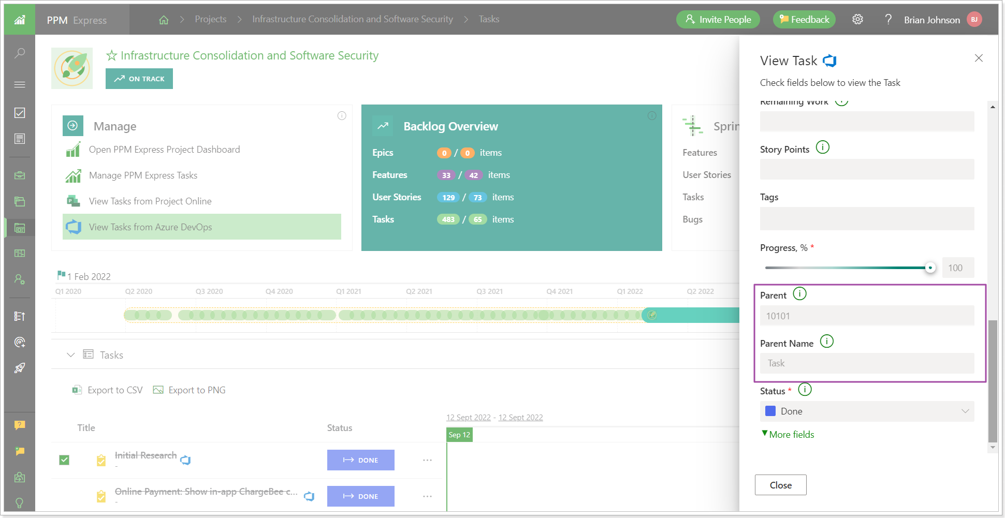The width and height of the screenshot is (1005, 518).
Task: Click User Stories 129 count badge
Action: pyautogui.click(x=448, y=197)
